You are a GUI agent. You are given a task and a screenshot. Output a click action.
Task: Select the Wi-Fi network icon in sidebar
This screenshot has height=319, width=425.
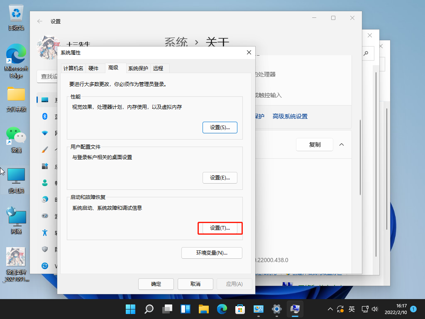coord(45,133)
